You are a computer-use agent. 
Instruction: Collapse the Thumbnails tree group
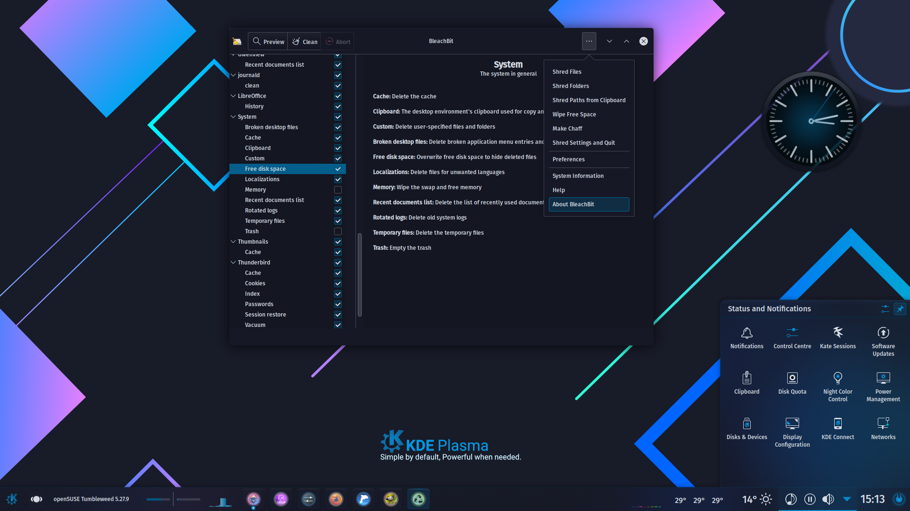pos(233,242)
